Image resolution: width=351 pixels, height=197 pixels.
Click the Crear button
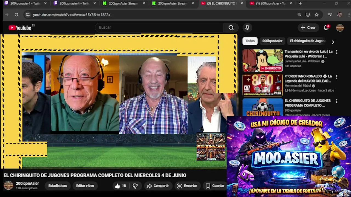point(308,28)
